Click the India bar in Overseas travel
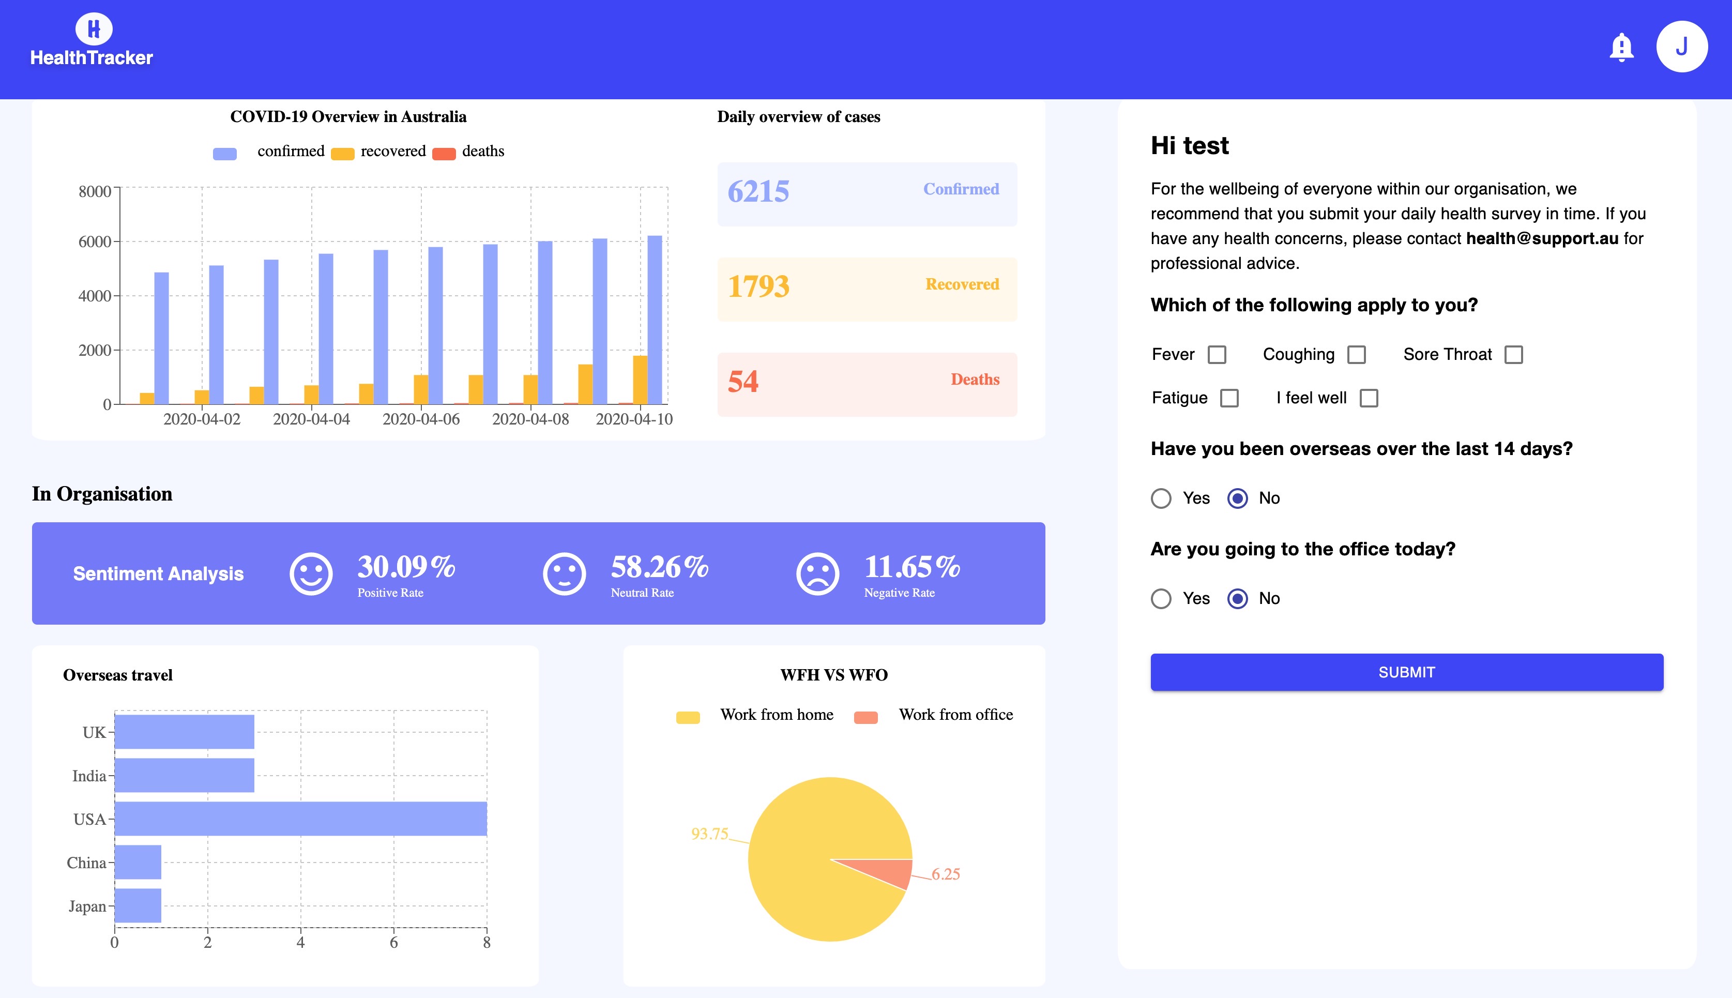Screen dimensions: 1732x998 184,775
